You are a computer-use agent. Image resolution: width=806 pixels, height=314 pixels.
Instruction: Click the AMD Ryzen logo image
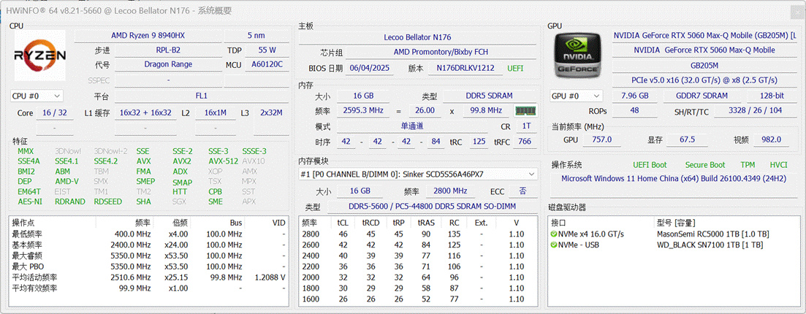[x=39, y=55]
